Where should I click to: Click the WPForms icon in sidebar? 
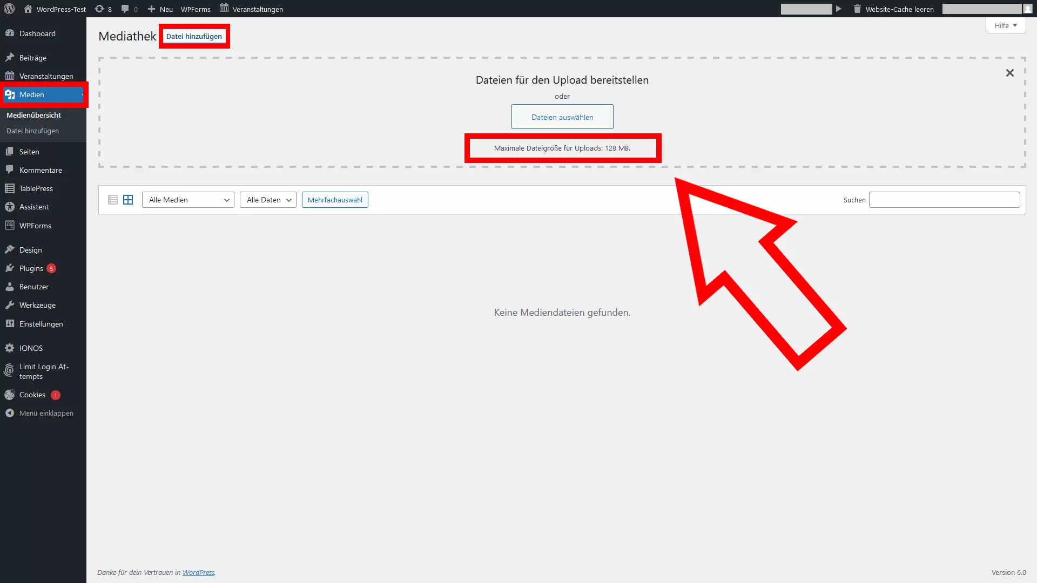coord(10,225)
